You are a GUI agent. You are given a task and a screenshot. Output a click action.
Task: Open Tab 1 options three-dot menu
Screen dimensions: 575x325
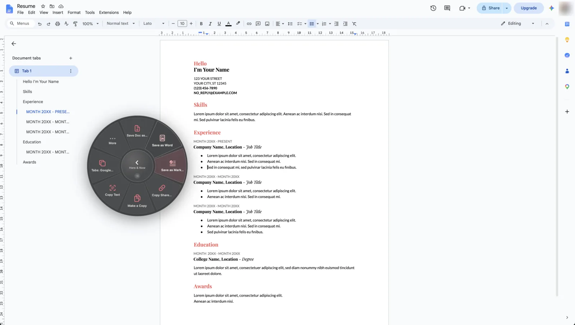point(71,71)
